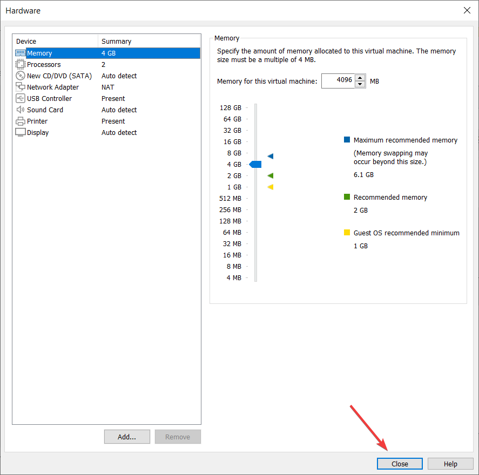Click the 32 MB slider label
This screenshot has height=475, width=479.
(232, 243)
